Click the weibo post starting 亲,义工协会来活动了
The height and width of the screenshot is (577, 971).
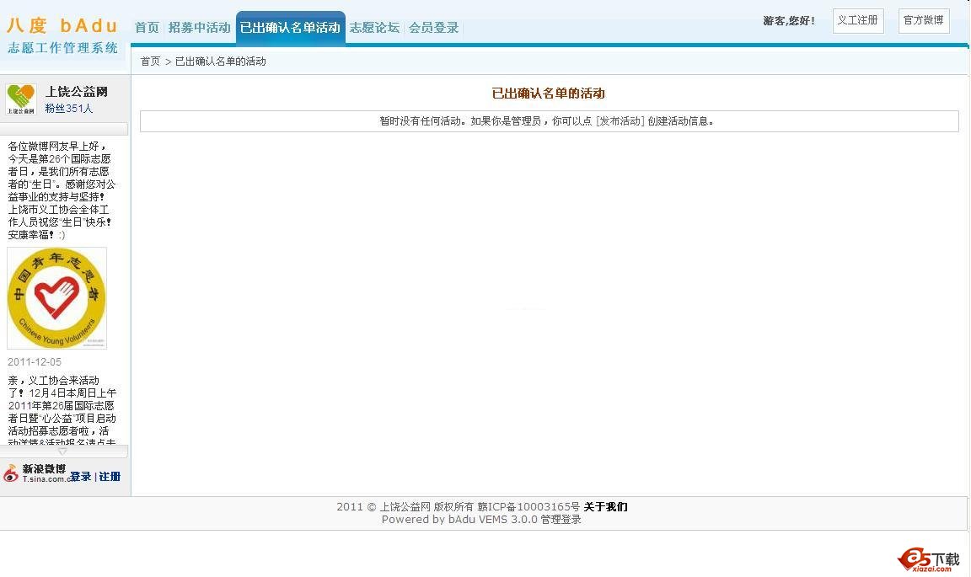pos(62,410)
